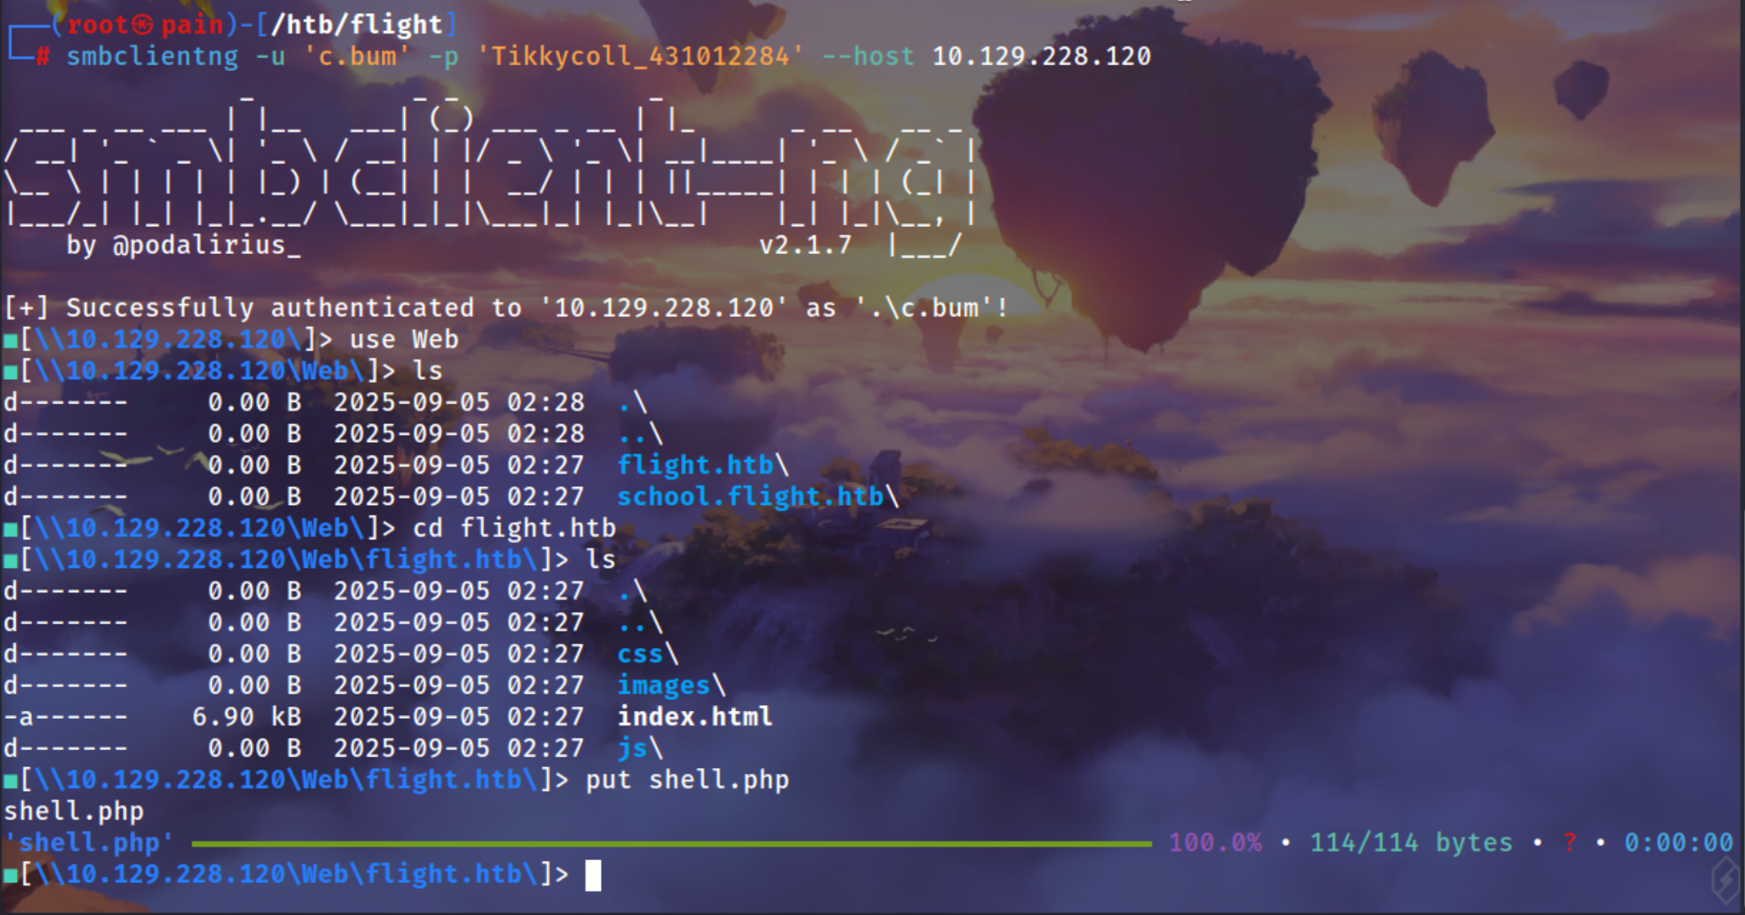Click the css\ folder listing

[647, 654]
